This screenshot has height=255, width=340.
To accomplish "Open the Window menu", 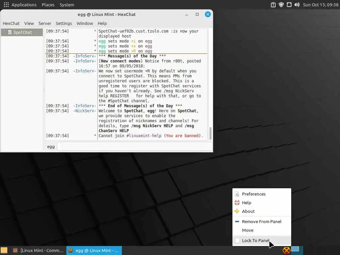I will [85, 24].
